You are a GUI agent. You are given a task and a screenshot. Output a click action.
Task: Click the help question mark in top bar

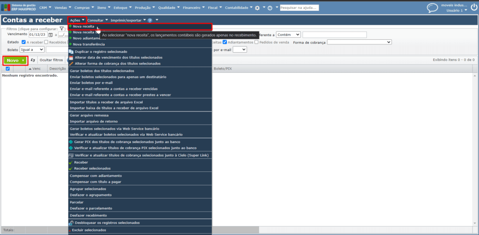pyautogui.click(x=270, y=8)
